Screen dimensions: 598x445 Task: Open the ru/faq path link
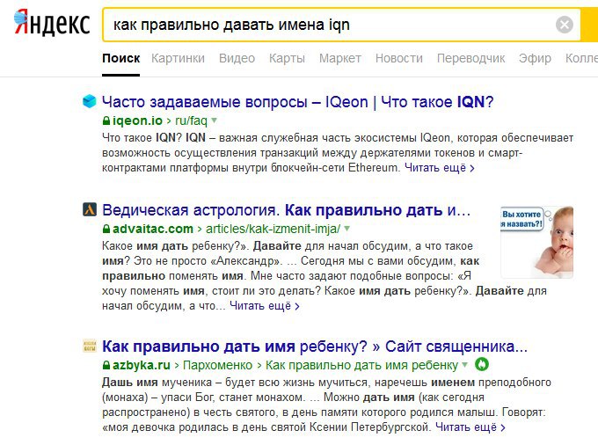[x=191, y=120]
